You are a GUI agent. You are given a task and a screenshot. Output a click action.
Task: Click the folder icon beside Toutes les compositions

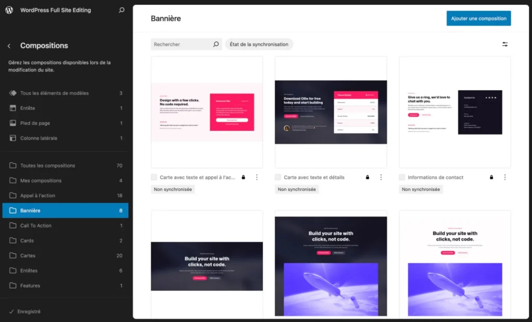(13, 165)
